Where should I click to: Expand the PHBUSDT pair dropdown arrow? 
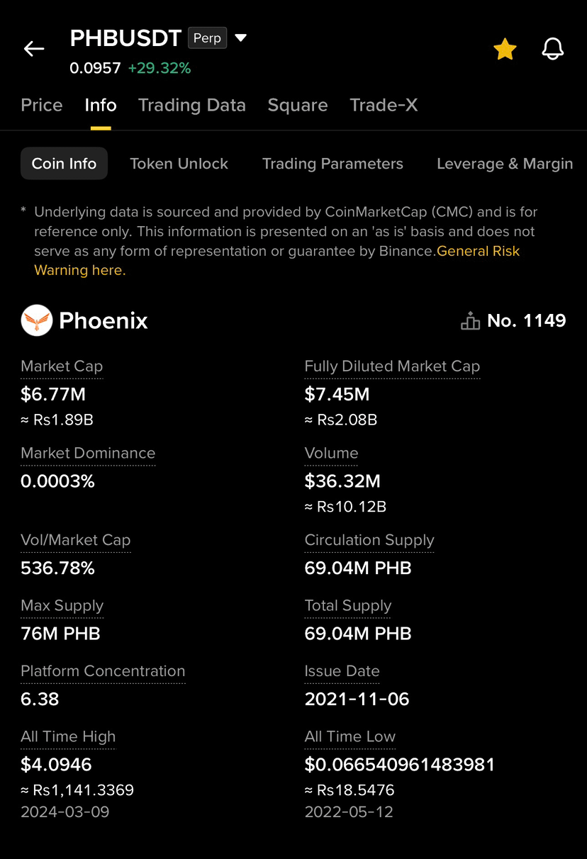[x=241, y=38]
